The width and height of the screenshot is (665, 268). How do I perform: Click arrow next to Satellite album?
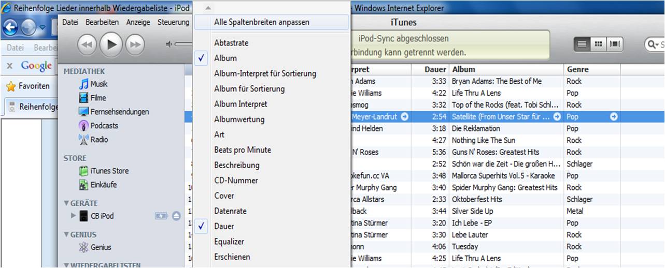tap(557, 117)
